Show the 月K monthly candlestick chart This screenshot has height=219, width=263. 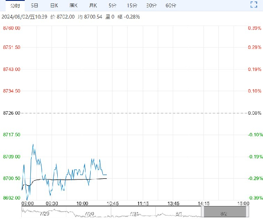pos(93,6)
